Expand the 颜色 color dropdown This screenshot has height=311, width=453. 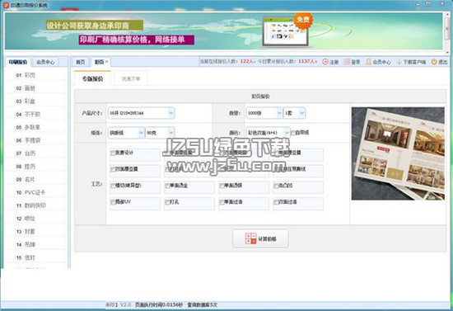(287, 133)
